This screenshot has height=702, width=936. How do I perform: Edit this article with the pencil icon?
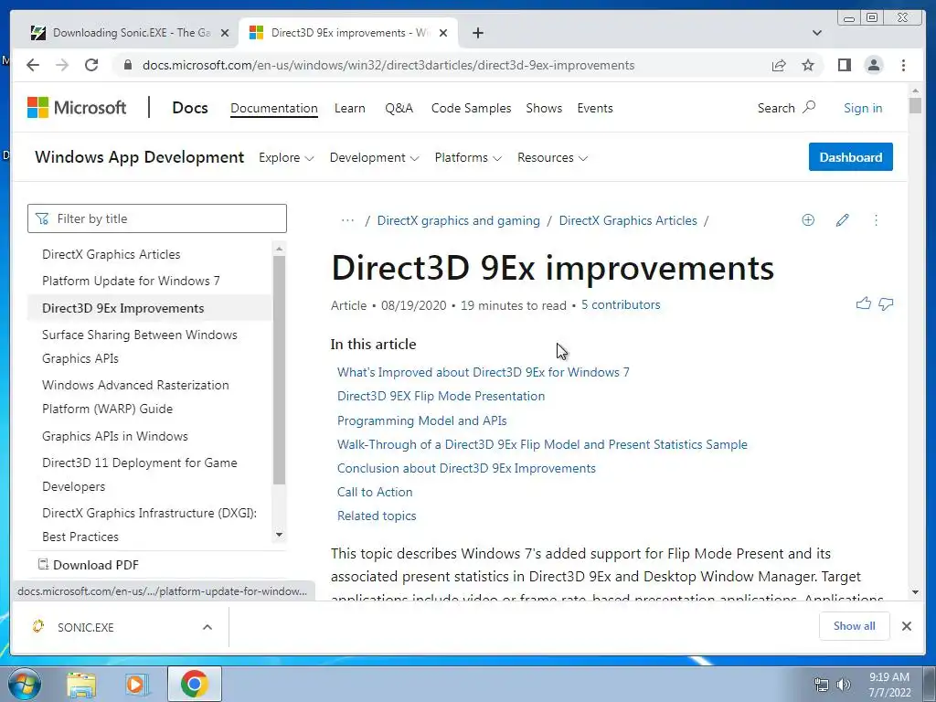click(842, 220)
